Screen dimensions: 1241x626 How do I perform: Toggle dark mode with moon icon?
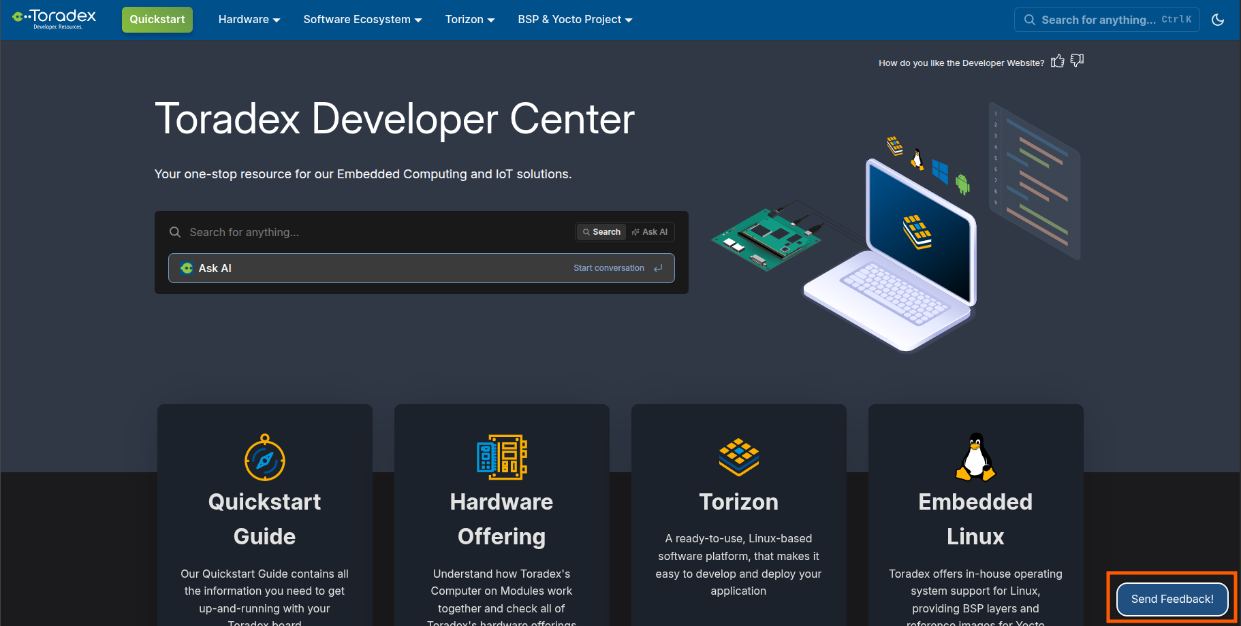pyautogui.click(x=1218, y=20)
